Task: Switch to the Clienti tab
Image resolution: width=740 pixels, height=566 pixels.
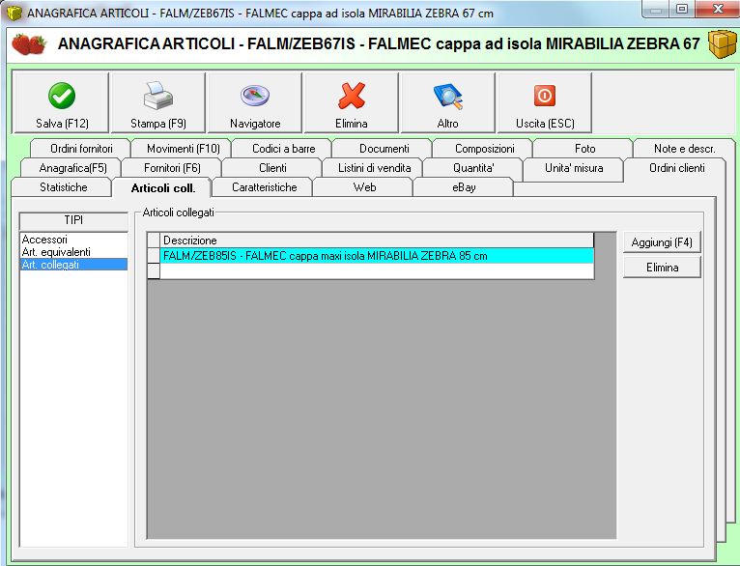Action: coord(272,168)
